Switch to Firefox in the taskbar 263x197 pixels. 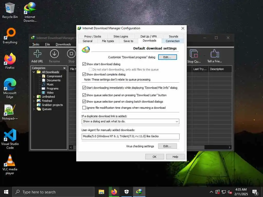point(114,192)
